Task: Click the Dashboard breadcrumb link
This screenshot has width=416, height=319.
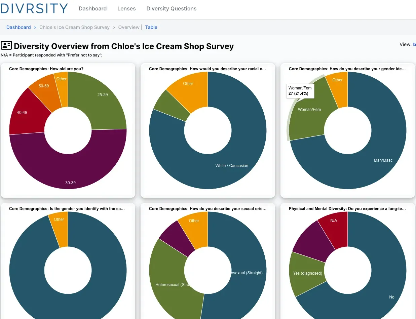Action: [x=18, y=27]
